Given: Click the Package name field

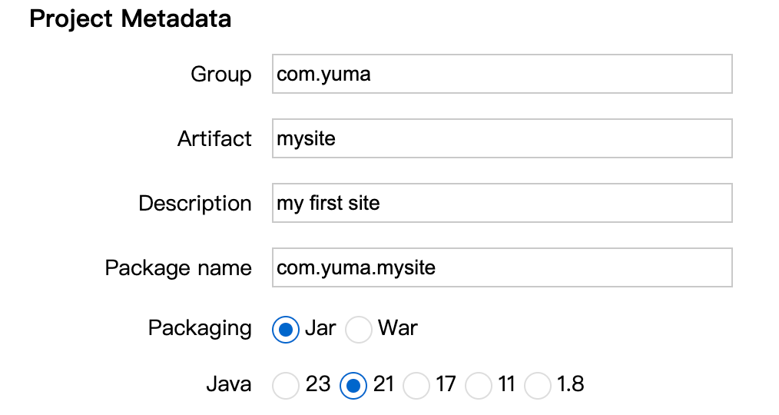Looking at the screenshot, I should [502, 267].
